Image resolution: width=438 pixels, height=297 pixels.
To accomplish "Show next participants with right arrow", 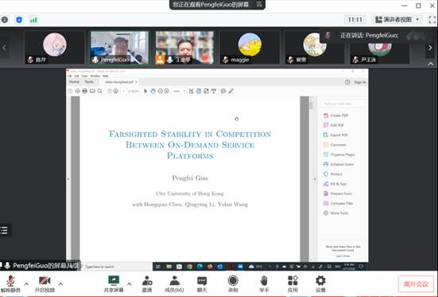I will pos(430,48).
